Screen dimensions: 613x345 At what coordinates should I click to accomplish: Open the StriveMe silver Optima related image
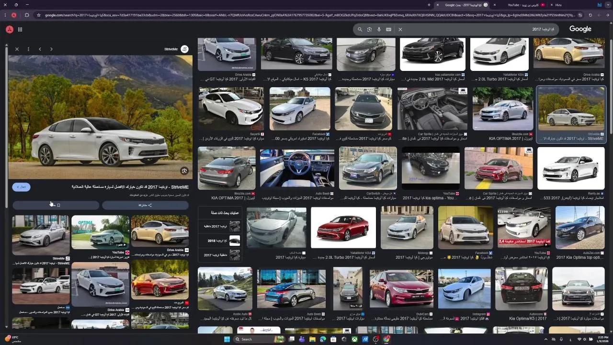pyautogui.click(x=41, y=235)
